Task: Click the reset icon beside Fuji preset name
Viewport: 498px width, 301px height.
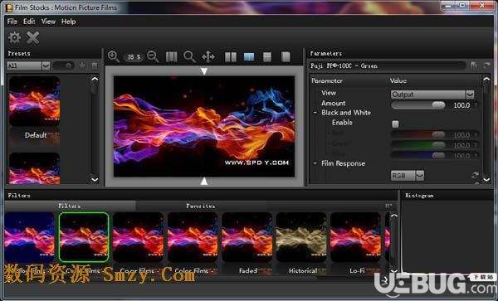Action: [x=486, y=66]
